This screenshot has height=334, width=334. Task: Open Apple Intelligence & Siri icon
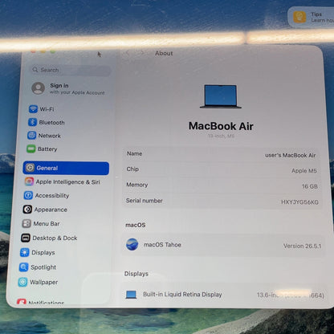coord(29,181)
